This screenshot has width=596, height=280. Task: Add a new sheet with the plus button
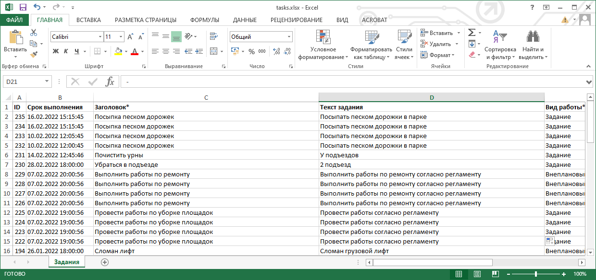coord(105,262)
